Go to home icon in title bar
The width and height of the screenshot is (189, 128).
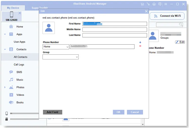point(154,4)
